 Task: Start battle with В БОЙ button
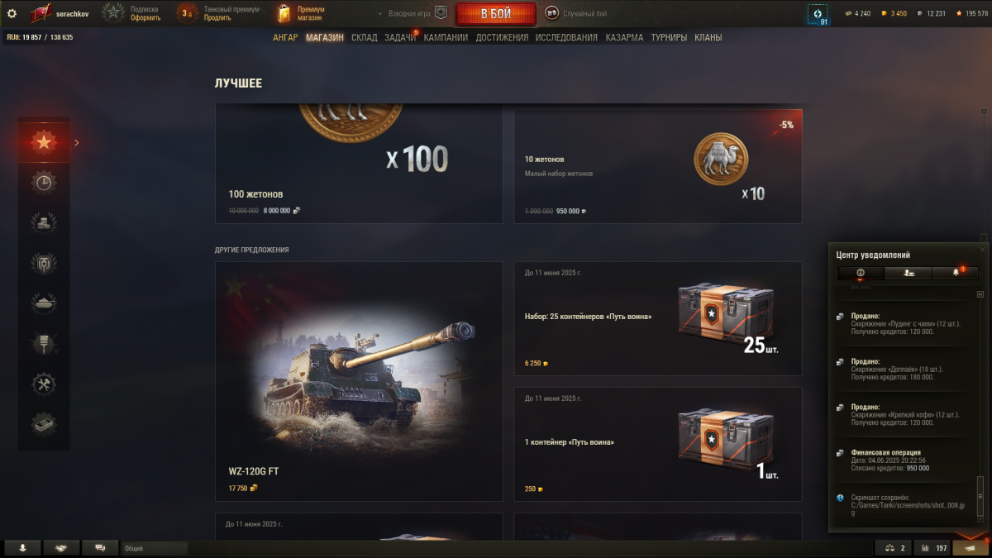[x=496, y=13]
